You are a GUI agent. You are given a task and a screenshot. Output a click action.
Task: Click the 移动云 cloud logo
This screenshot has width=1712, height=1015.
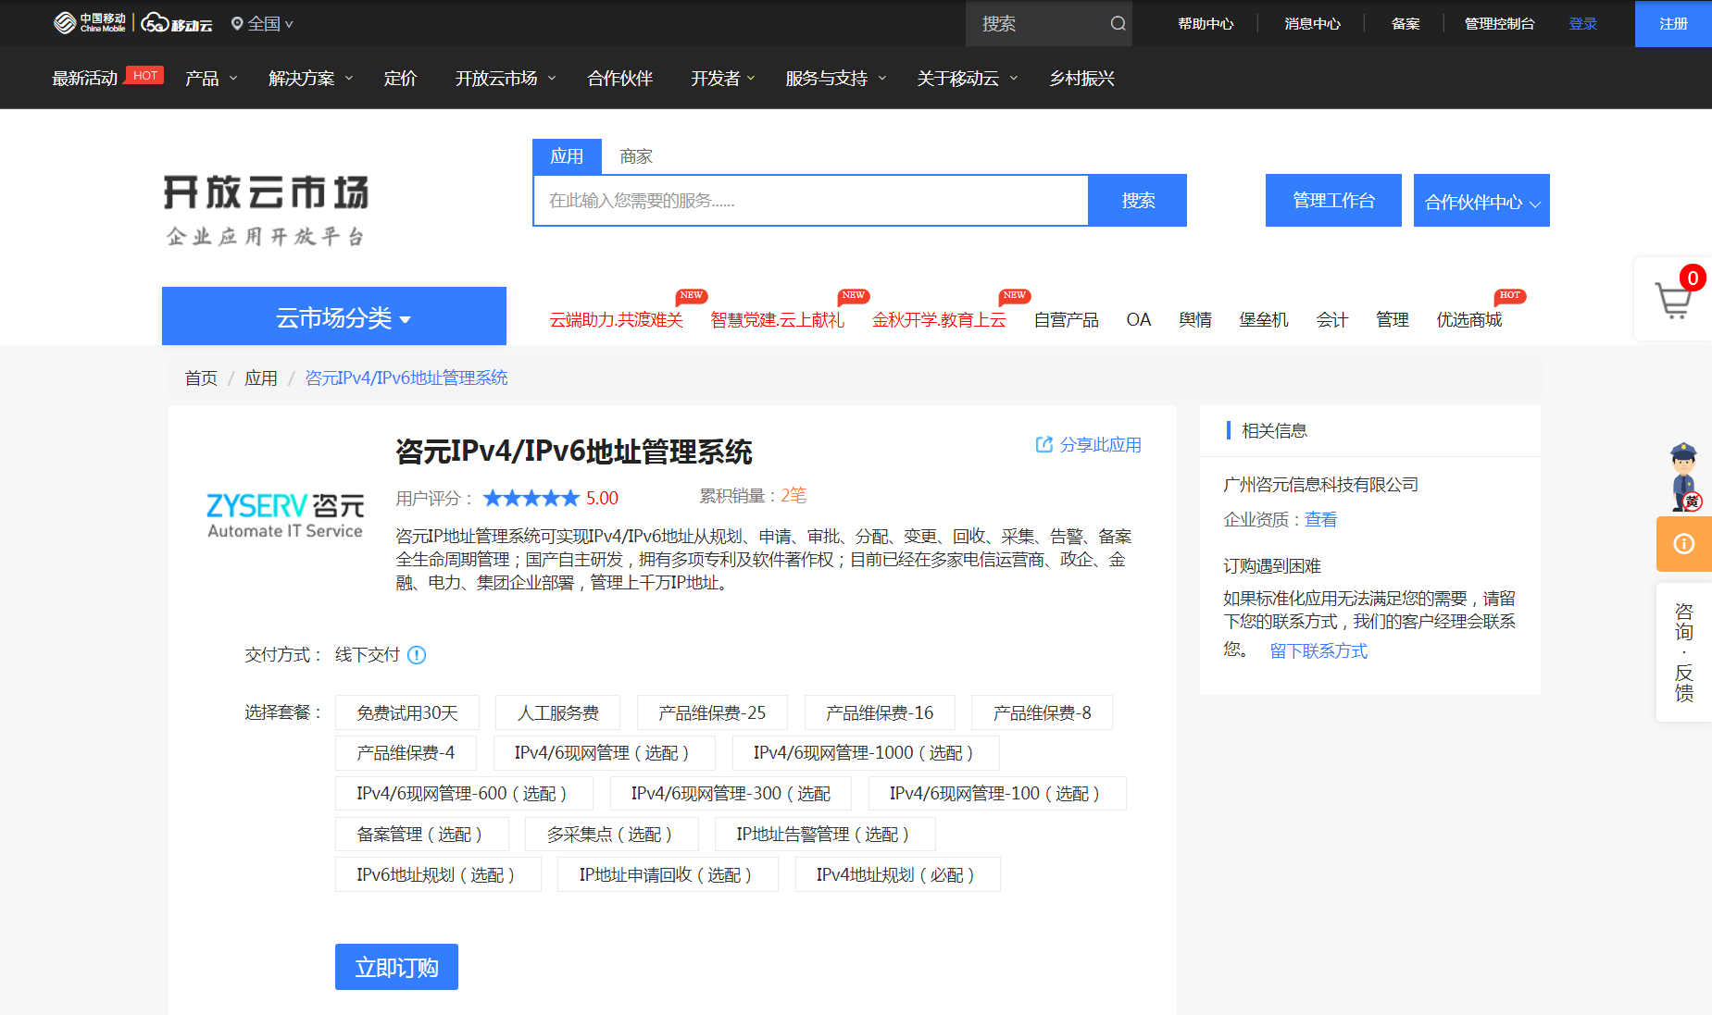(x=177, y=23)
